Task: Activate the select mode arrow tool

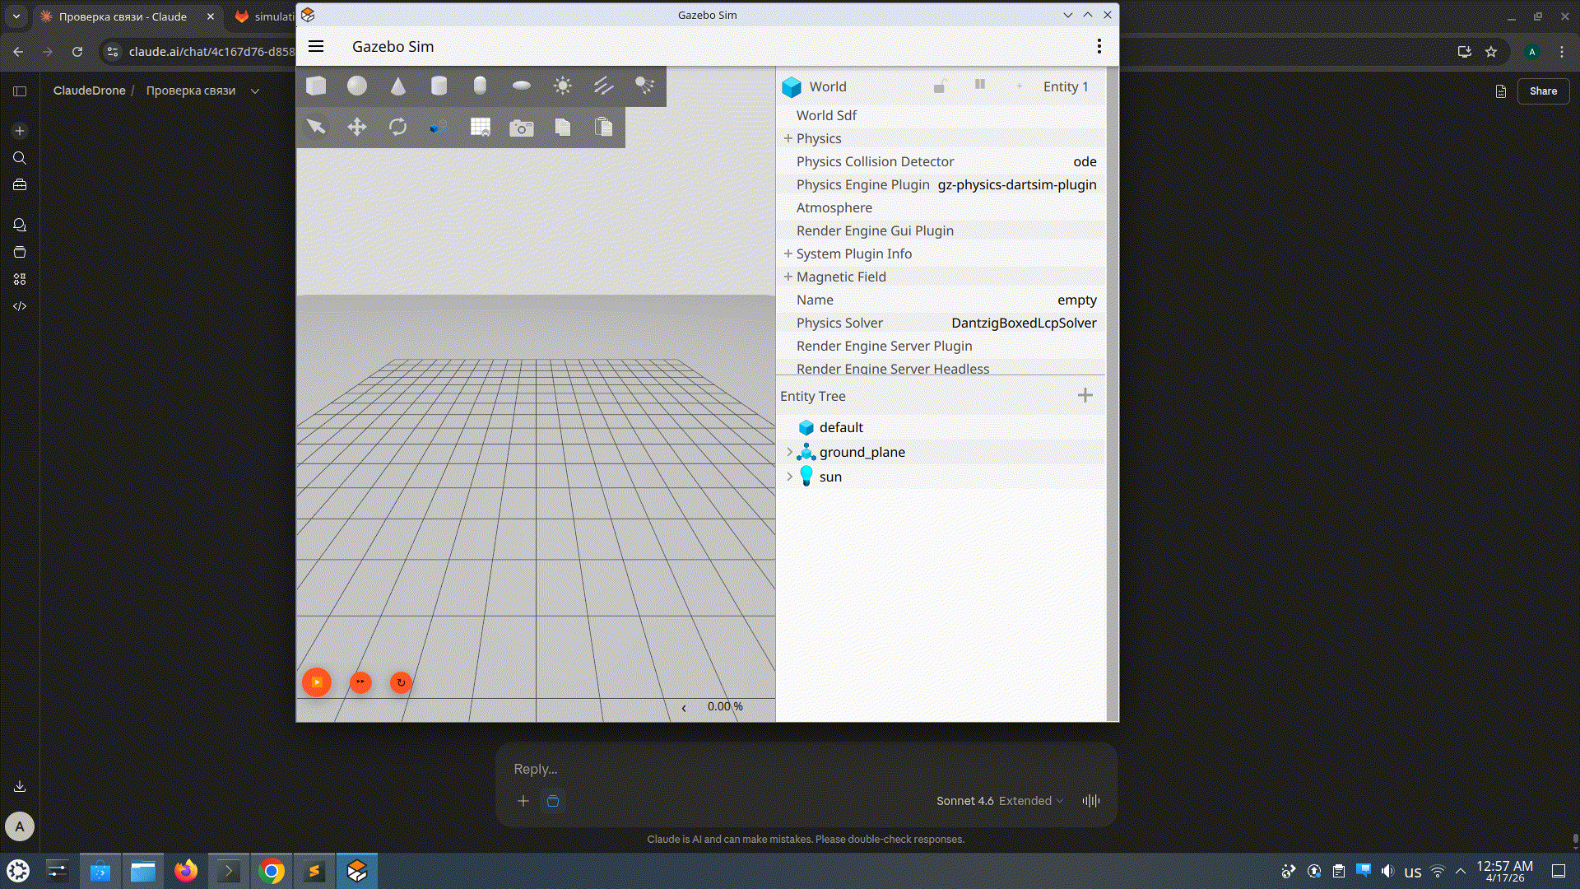Action: pyautogui.click(x=316, y=127)
